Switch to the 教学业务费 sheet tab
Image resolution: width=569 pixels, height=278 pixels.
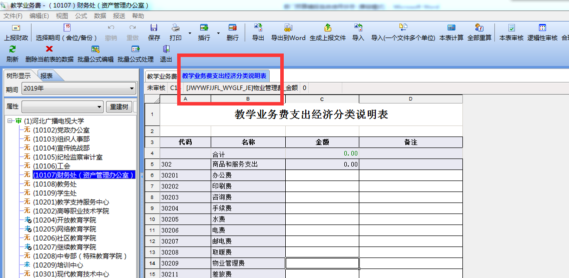[x=161, y=76]
